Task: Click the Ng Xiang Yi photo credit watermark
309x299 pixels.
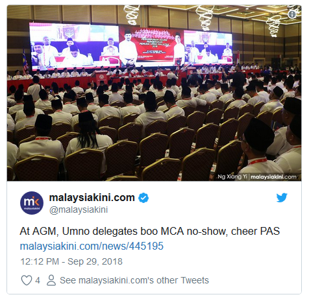Action: click(257, 176)
